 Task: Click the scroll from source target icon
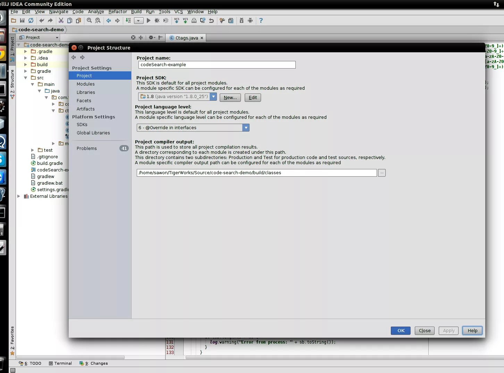[x=133, y=37]
